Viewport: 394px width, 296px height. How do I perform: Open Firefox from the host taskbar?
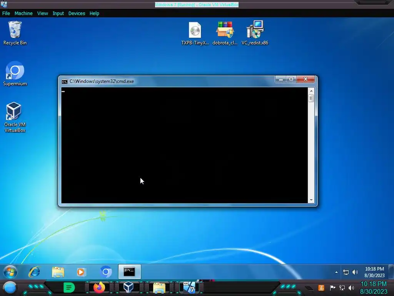pos(99,288)
